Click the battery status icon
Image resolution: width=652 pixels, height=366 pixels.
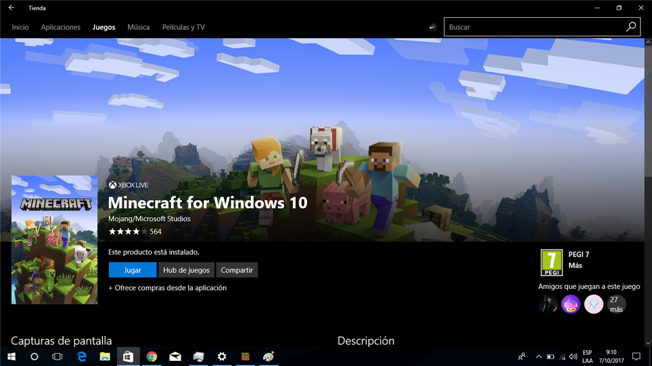pyautogui.click(x=551, y=357)
